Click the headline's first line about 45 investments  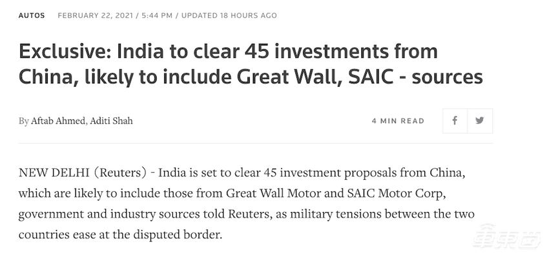pyautogui.click(x=228, y=52)
